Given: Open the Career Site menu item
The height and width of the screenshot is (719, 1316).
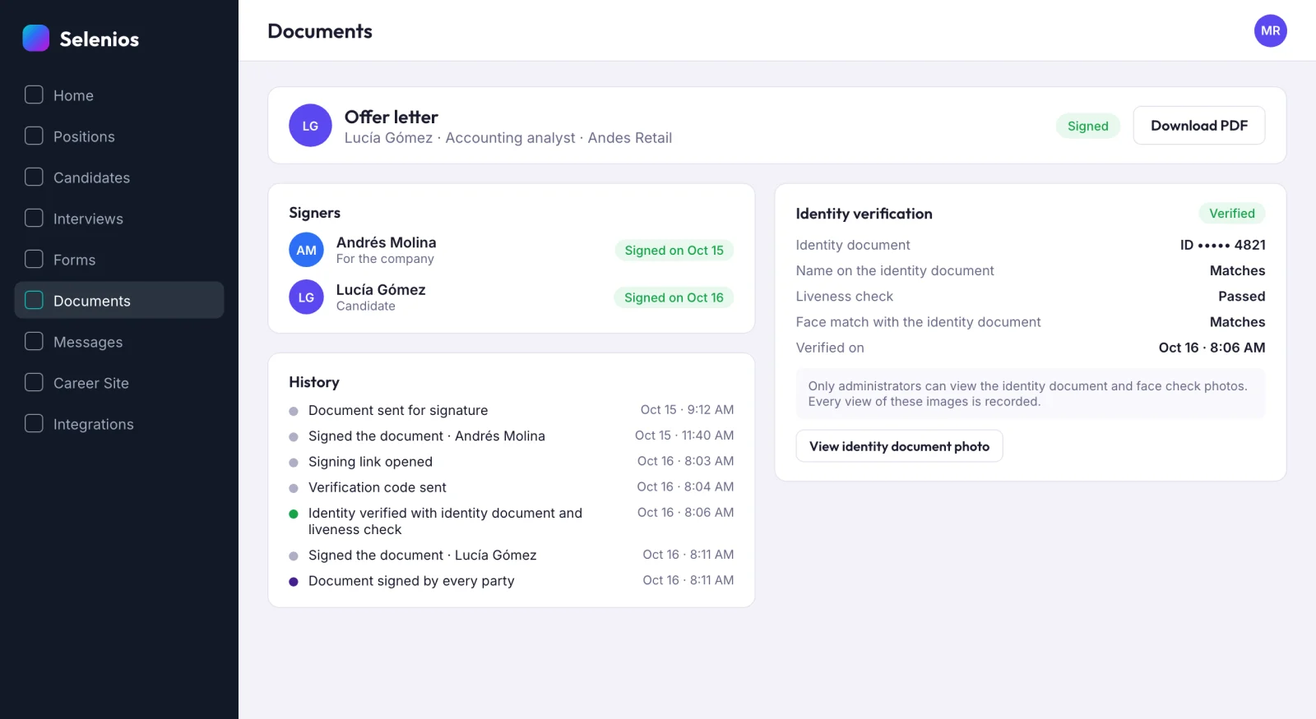Looking at the screenshot, I should (119, 383).
